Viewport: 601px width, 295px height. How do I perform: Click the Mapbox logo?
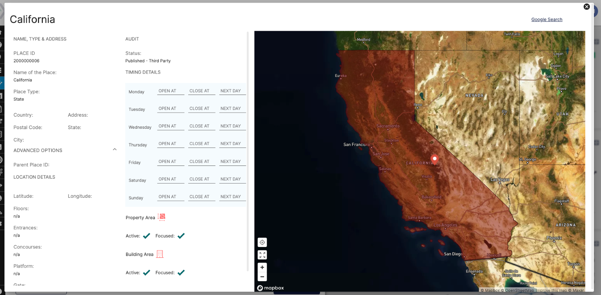(270, 288)
